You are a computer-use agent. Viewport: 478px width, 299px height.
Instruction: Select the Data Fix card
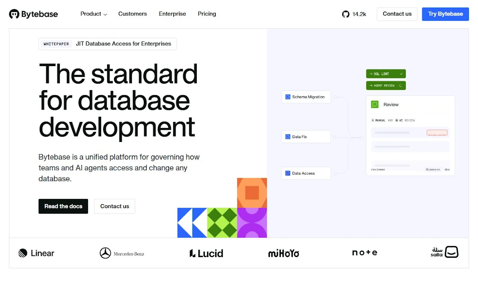(x=306, y=137)
